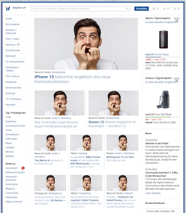Click the digitec 'd' logo icon
The height and width of the screenshot is (213, 186).
tap(8, 9)
